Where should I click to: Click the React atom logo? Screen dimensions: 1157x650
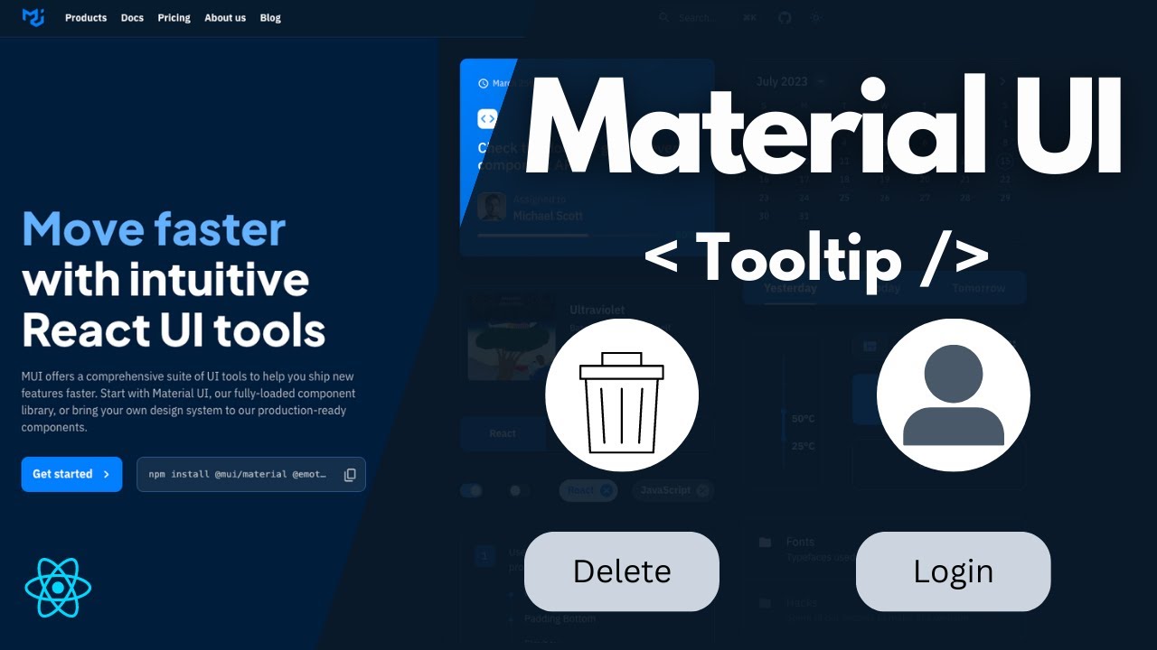point(58,588)
